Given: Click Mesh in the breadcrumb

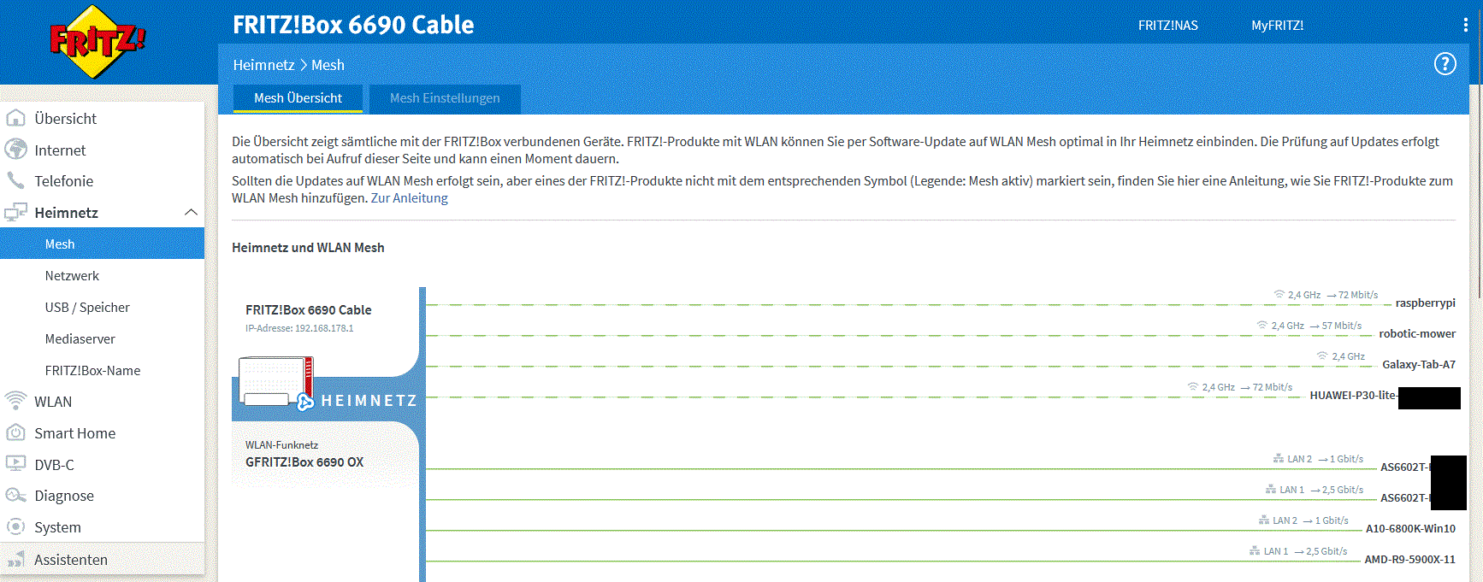Looking at the screenshot, I should pos(328,65).
